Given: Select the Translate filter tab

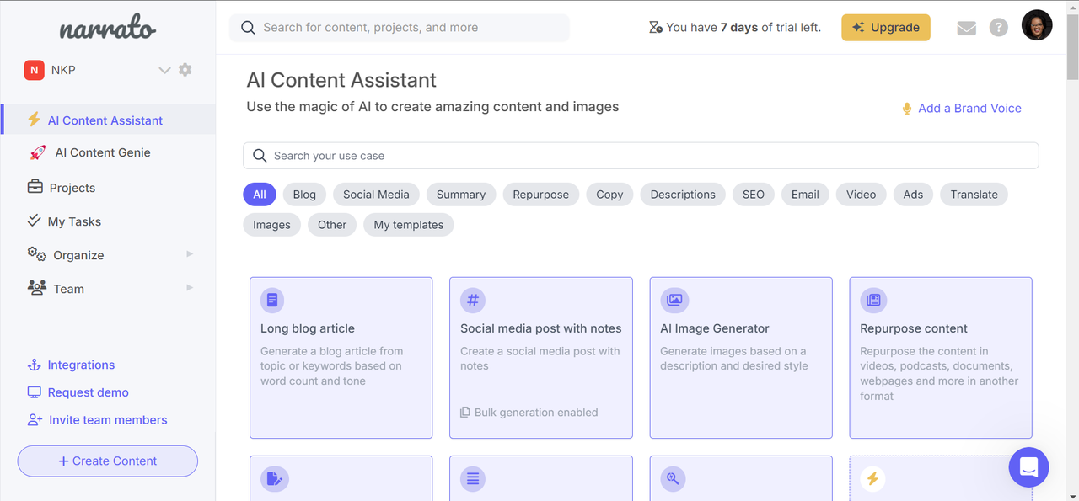Looking at the screenshot, I should tap(974, 195).
